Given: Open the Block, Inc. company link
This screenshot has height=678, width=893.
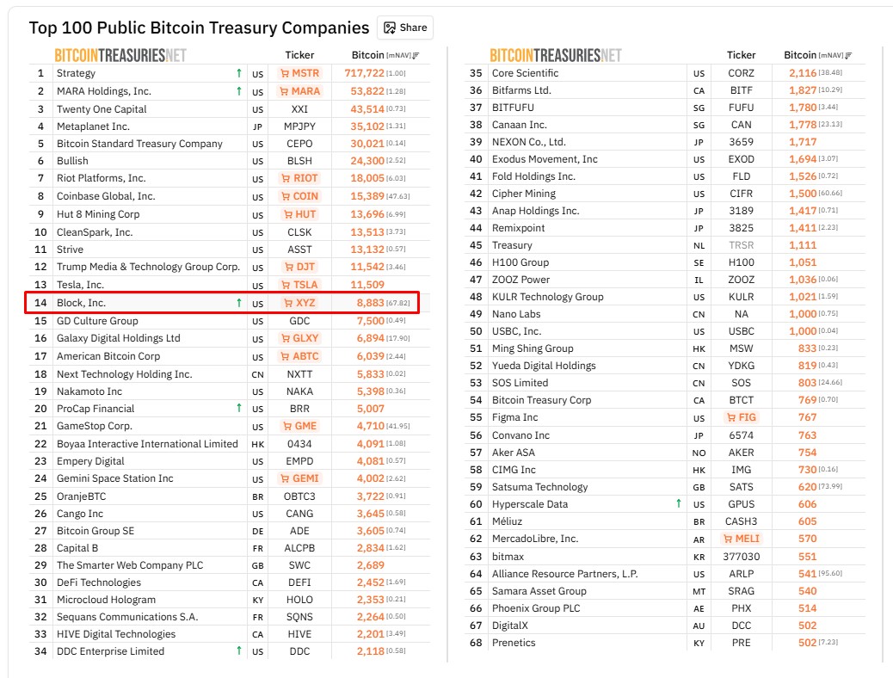Looking at the screenshot, I should coord(81,303).
